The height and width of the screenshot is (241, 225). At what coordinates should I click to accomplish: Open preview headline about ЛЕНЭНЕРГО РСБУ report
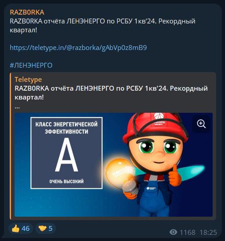tap(111, 93)
